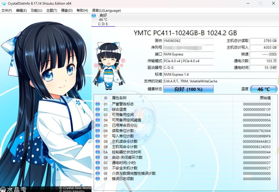Click status orb for attribute 0F 错误日志项数

(x=98, y=179)
